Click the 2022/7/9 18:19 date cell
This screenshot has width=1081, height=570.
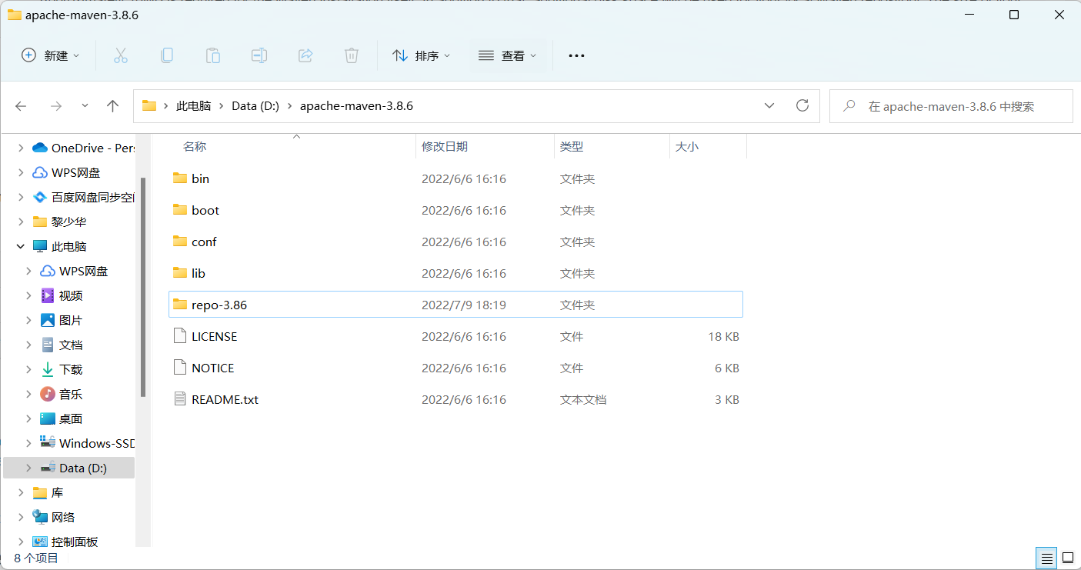coord(464,305)
